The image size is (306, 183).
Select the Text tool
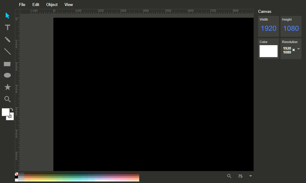pyautogui.click(x=7, y=27)
